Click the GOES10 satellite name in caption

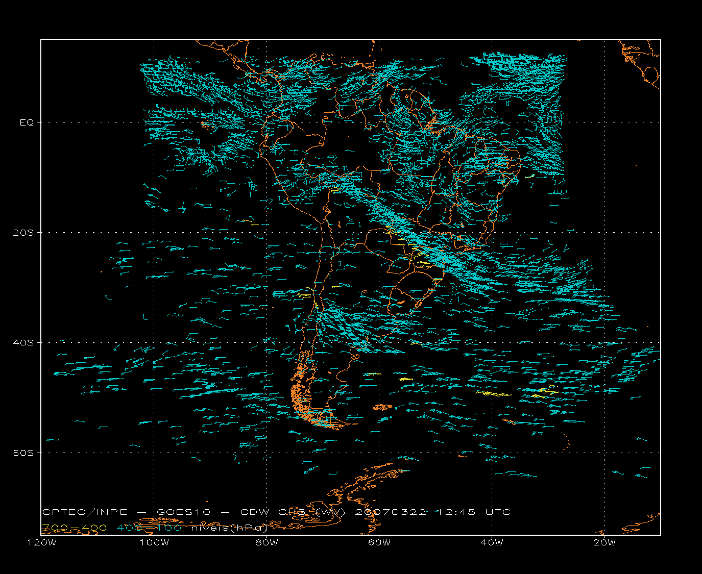[184, 512]
